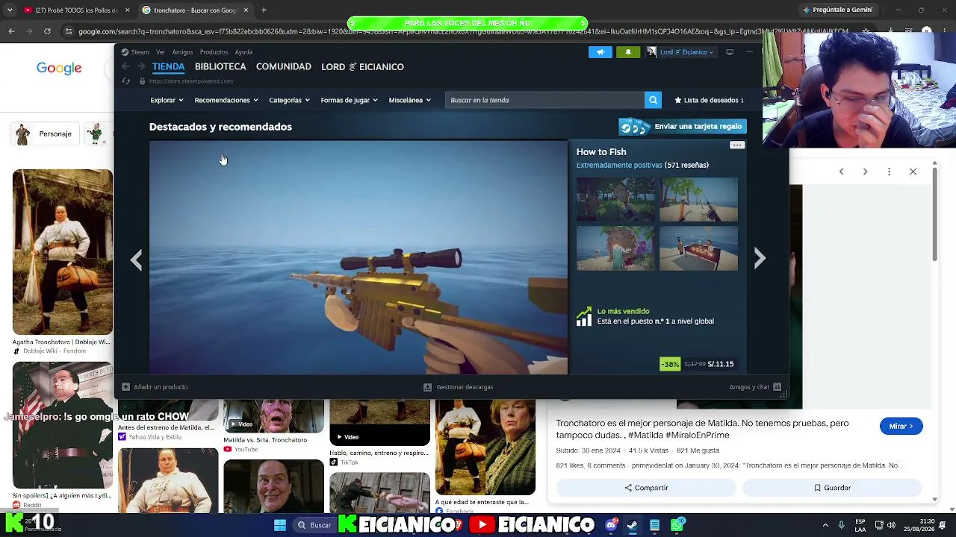Open Steam notifications bell
The width and height of the screenshot is (956, 537).
628,52
